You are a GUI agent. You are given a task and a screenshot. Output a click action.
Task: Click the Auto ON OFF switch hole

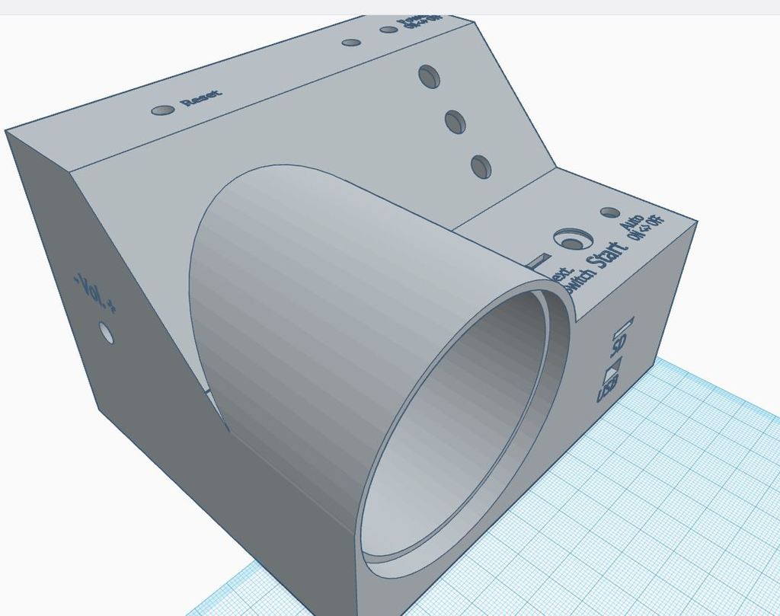click(609, 213)
